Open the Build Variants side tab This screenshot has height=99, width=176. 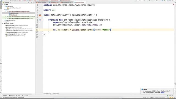[1, 60]
